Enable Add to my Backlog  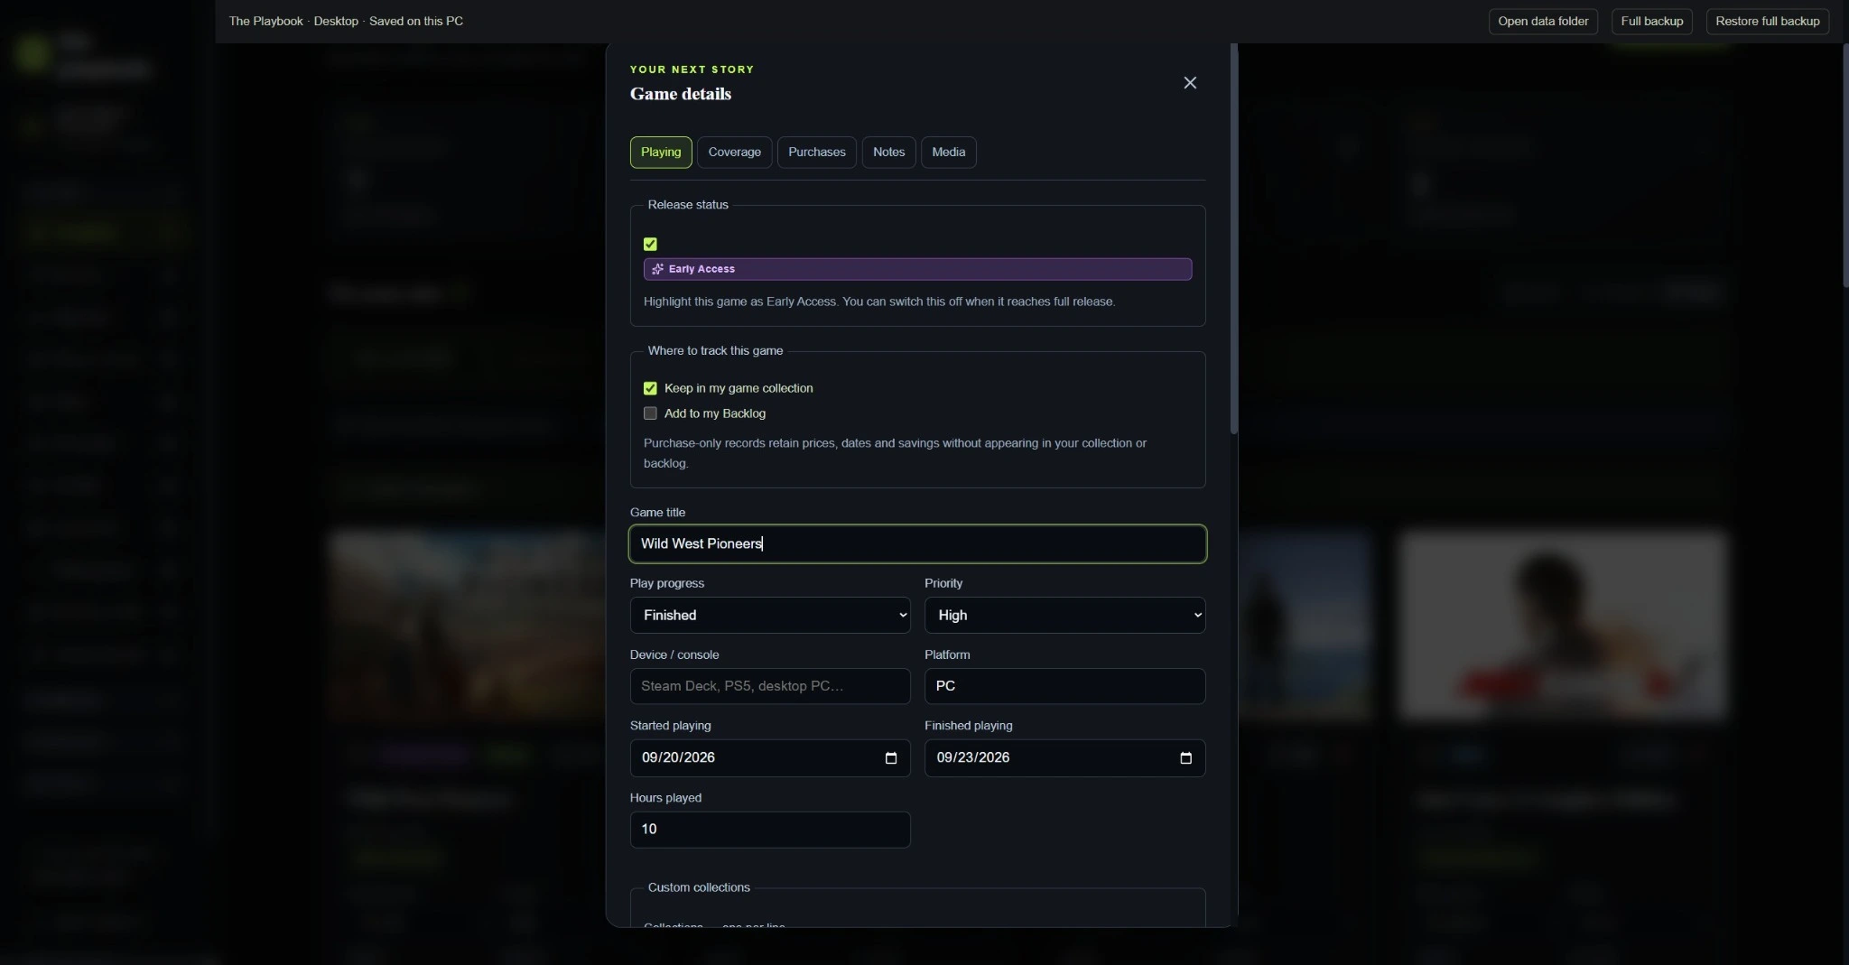click(650, 413)
